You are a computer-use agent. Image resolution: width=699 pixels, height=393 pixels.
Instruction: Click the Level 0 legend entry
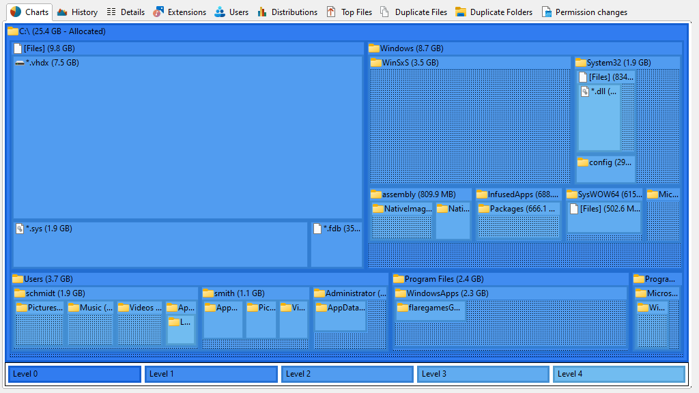(74, 374)
